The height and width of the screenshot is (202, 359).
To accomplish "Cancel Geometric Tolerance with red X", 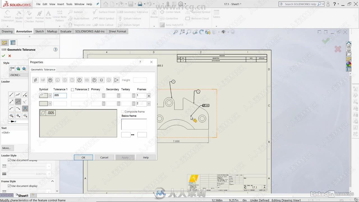I will pyautogui.click(x=10, y=56).
